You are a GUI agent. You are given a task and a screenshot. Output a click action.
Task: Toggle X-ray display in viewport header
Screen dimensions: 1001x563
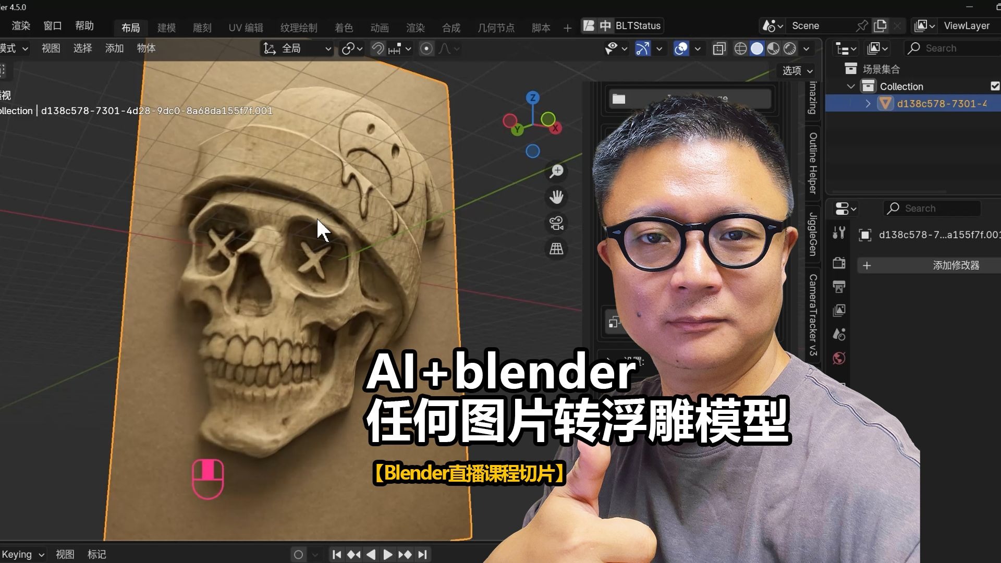719,48
